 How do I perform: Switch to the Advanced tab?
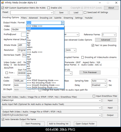click(33, 18)
